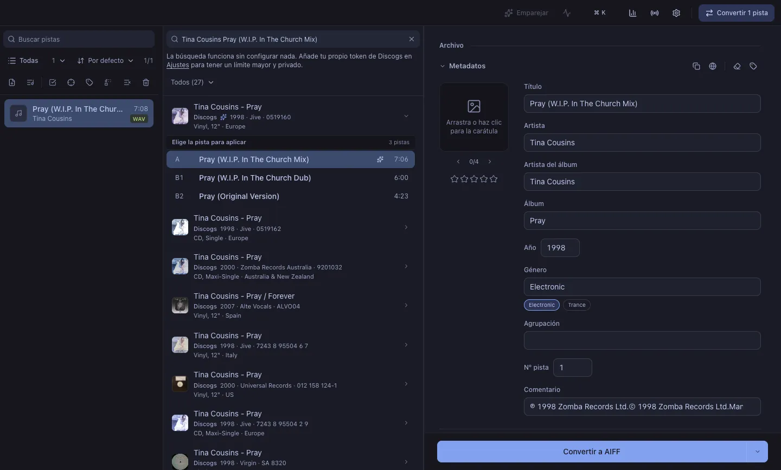Screen dimensions: 781x470
Task: Click Convertir 1 pista button
Action: pos(737,13)
